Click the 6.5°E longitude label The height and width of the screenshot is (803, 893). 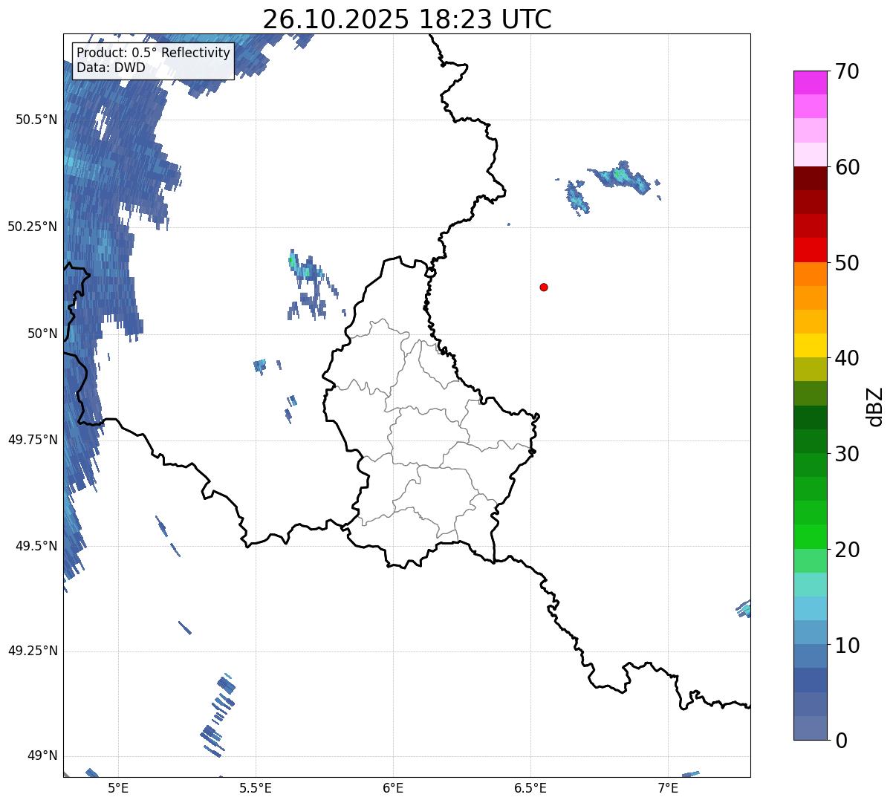pos(530,787)
